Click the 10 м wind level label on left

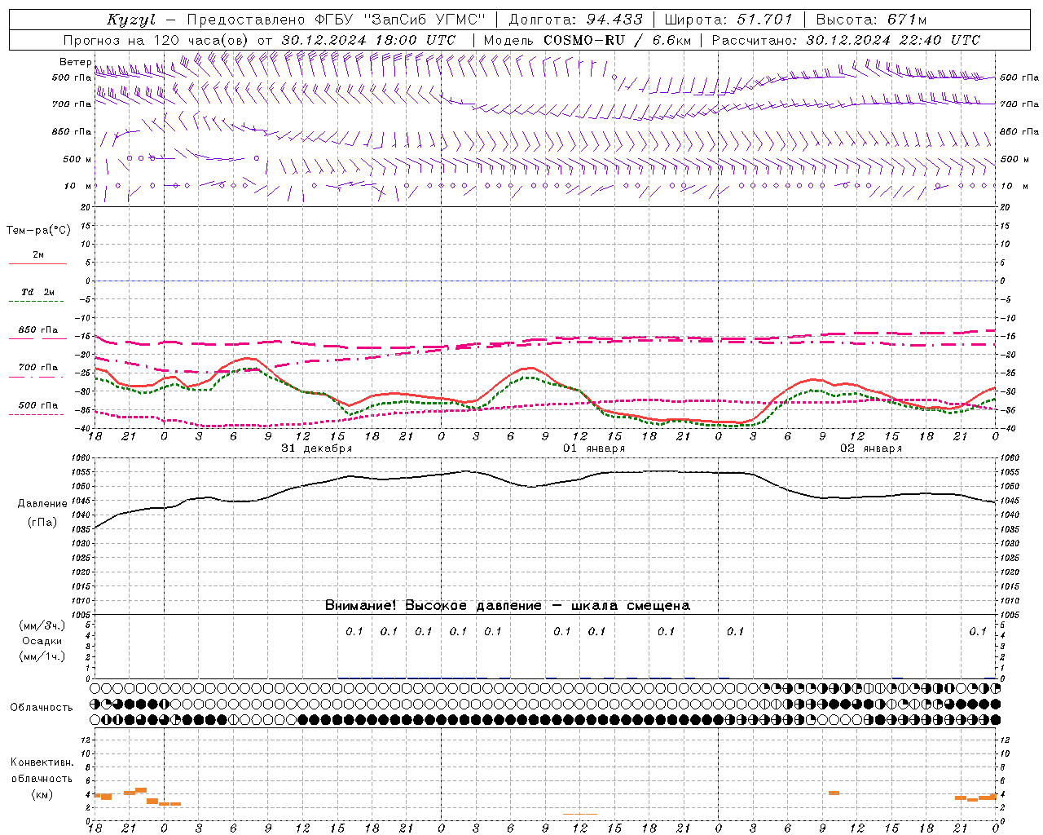click(x=78, y=186)
